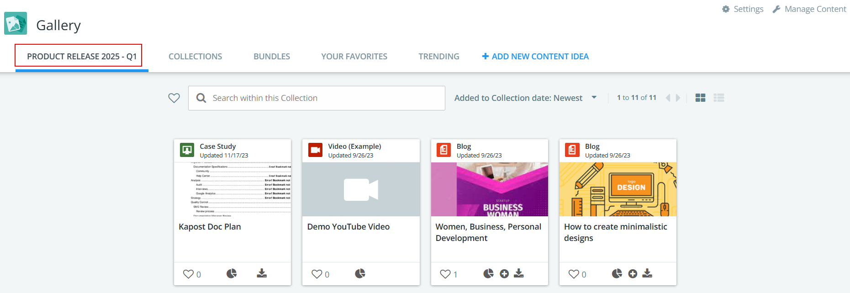Click Add New Content Idea
850x293 pixels.
pos(535,57)
